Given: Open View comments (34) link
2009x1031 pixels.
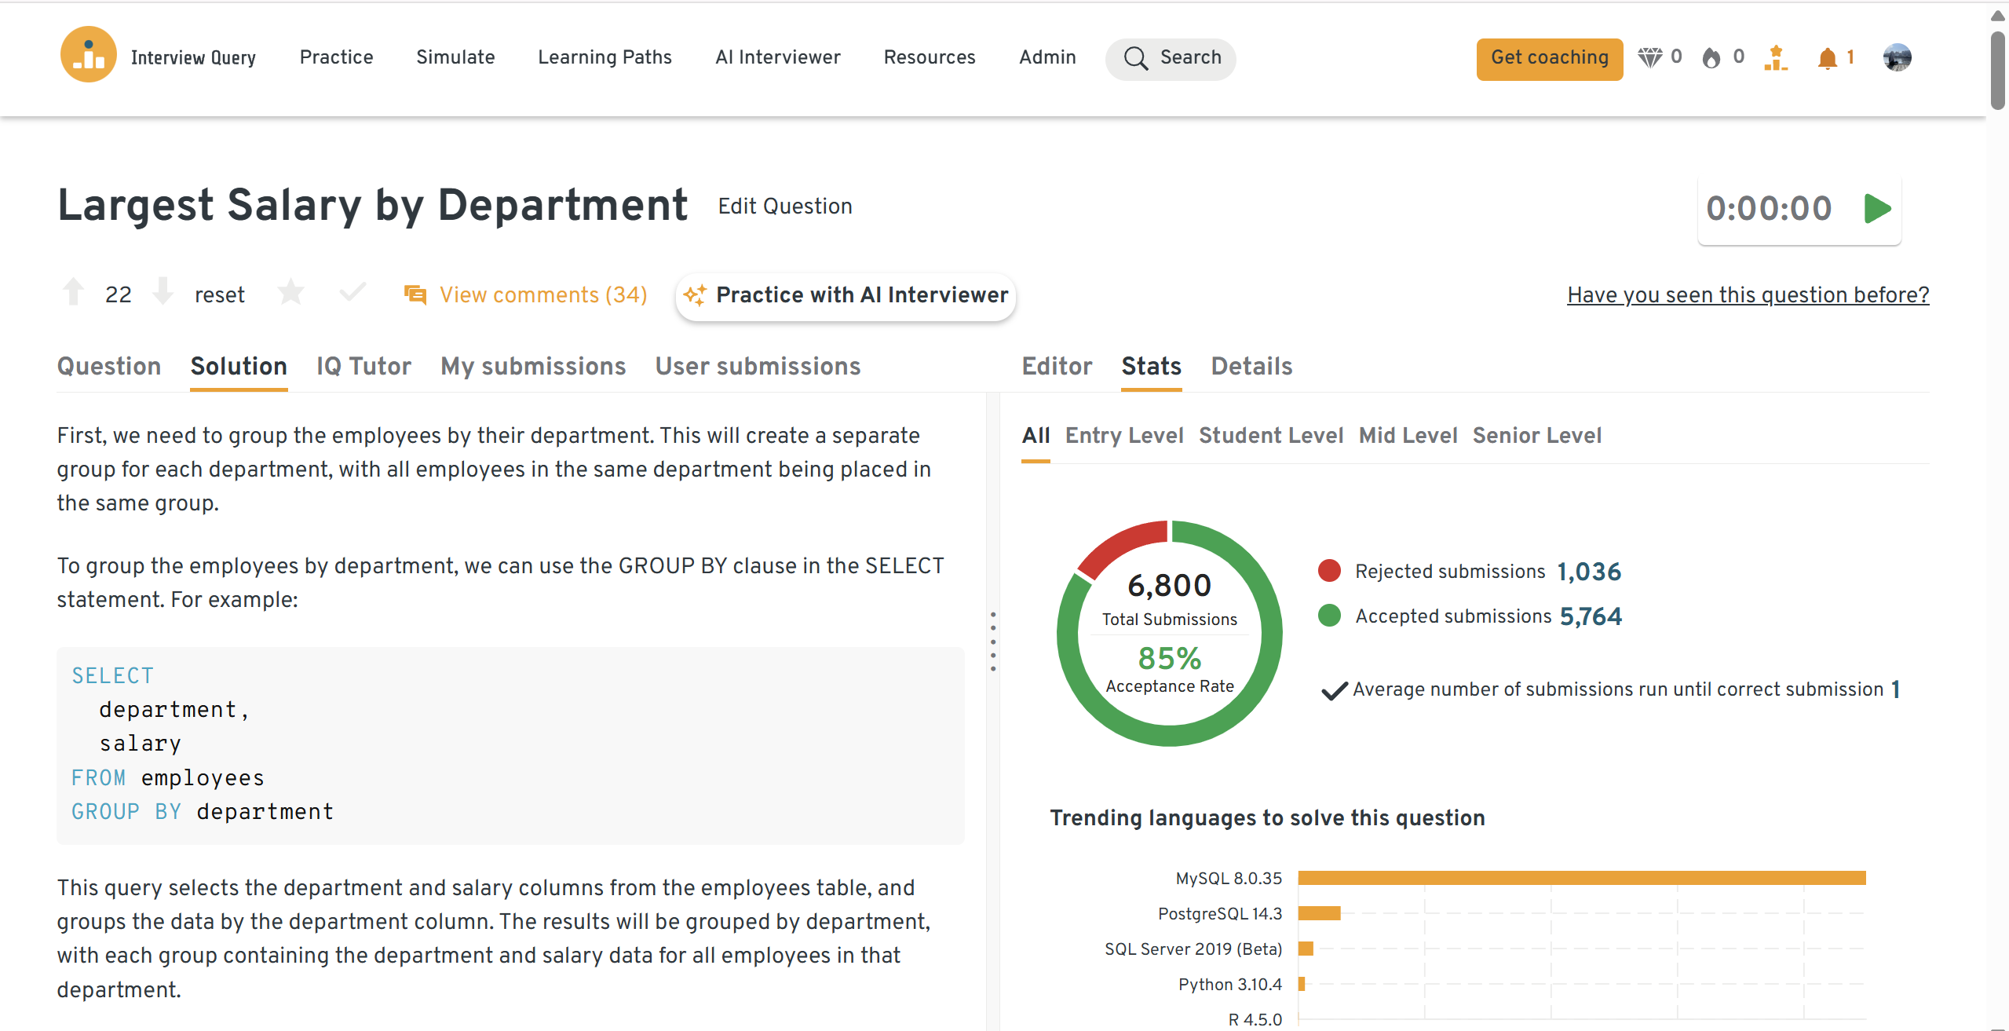Looking at the screenshot, I should tap(542, 294).
